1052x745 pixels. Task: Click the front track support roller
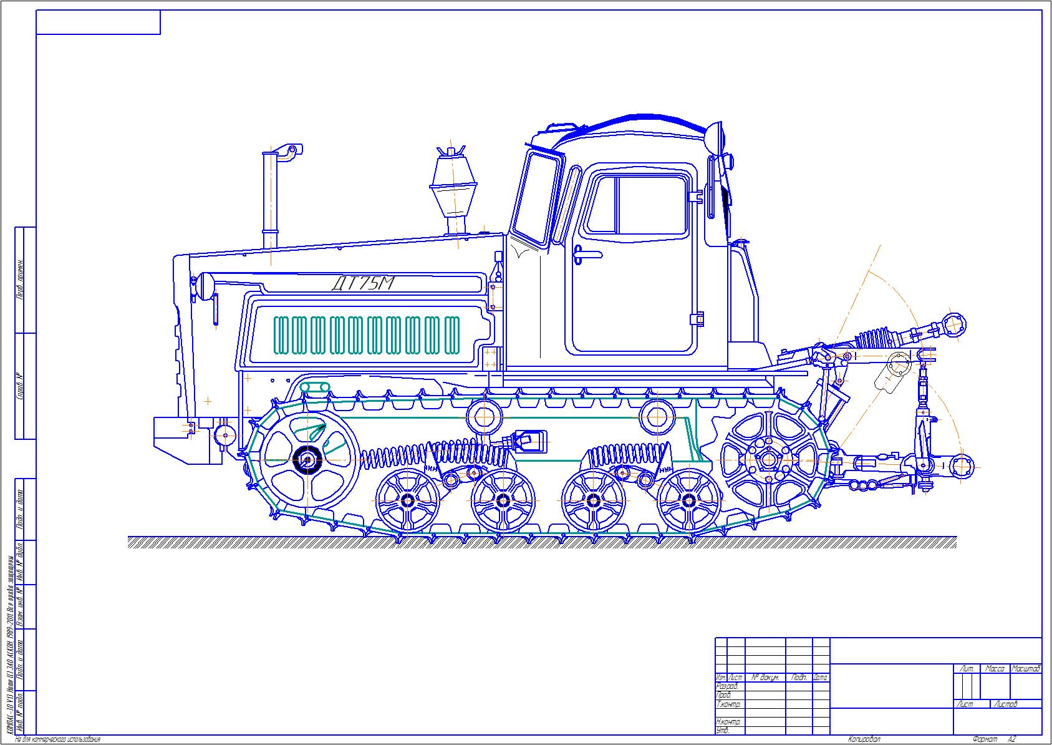pos(484,417)
